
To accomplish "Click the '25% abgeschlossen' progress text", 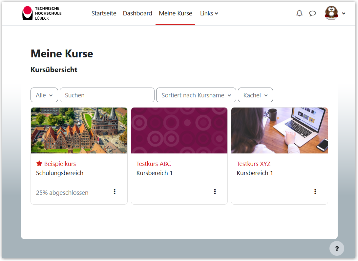I will tap(62, 193).
